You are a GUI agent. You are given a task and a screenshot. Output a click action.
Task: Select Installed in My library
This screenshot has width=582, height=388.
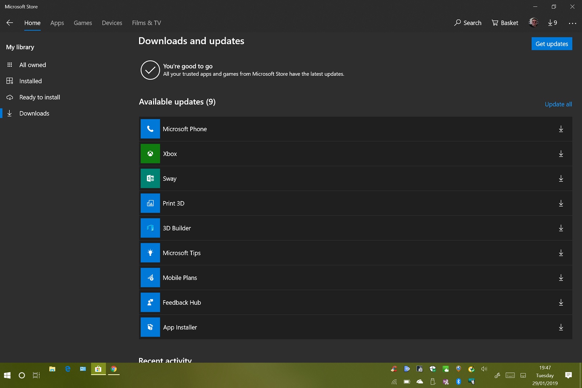(31, 81)
